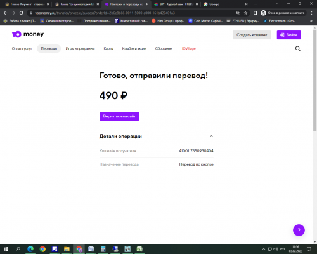Bookmark this page with the star icon
317x254 pixels.
tap(245, 13)
